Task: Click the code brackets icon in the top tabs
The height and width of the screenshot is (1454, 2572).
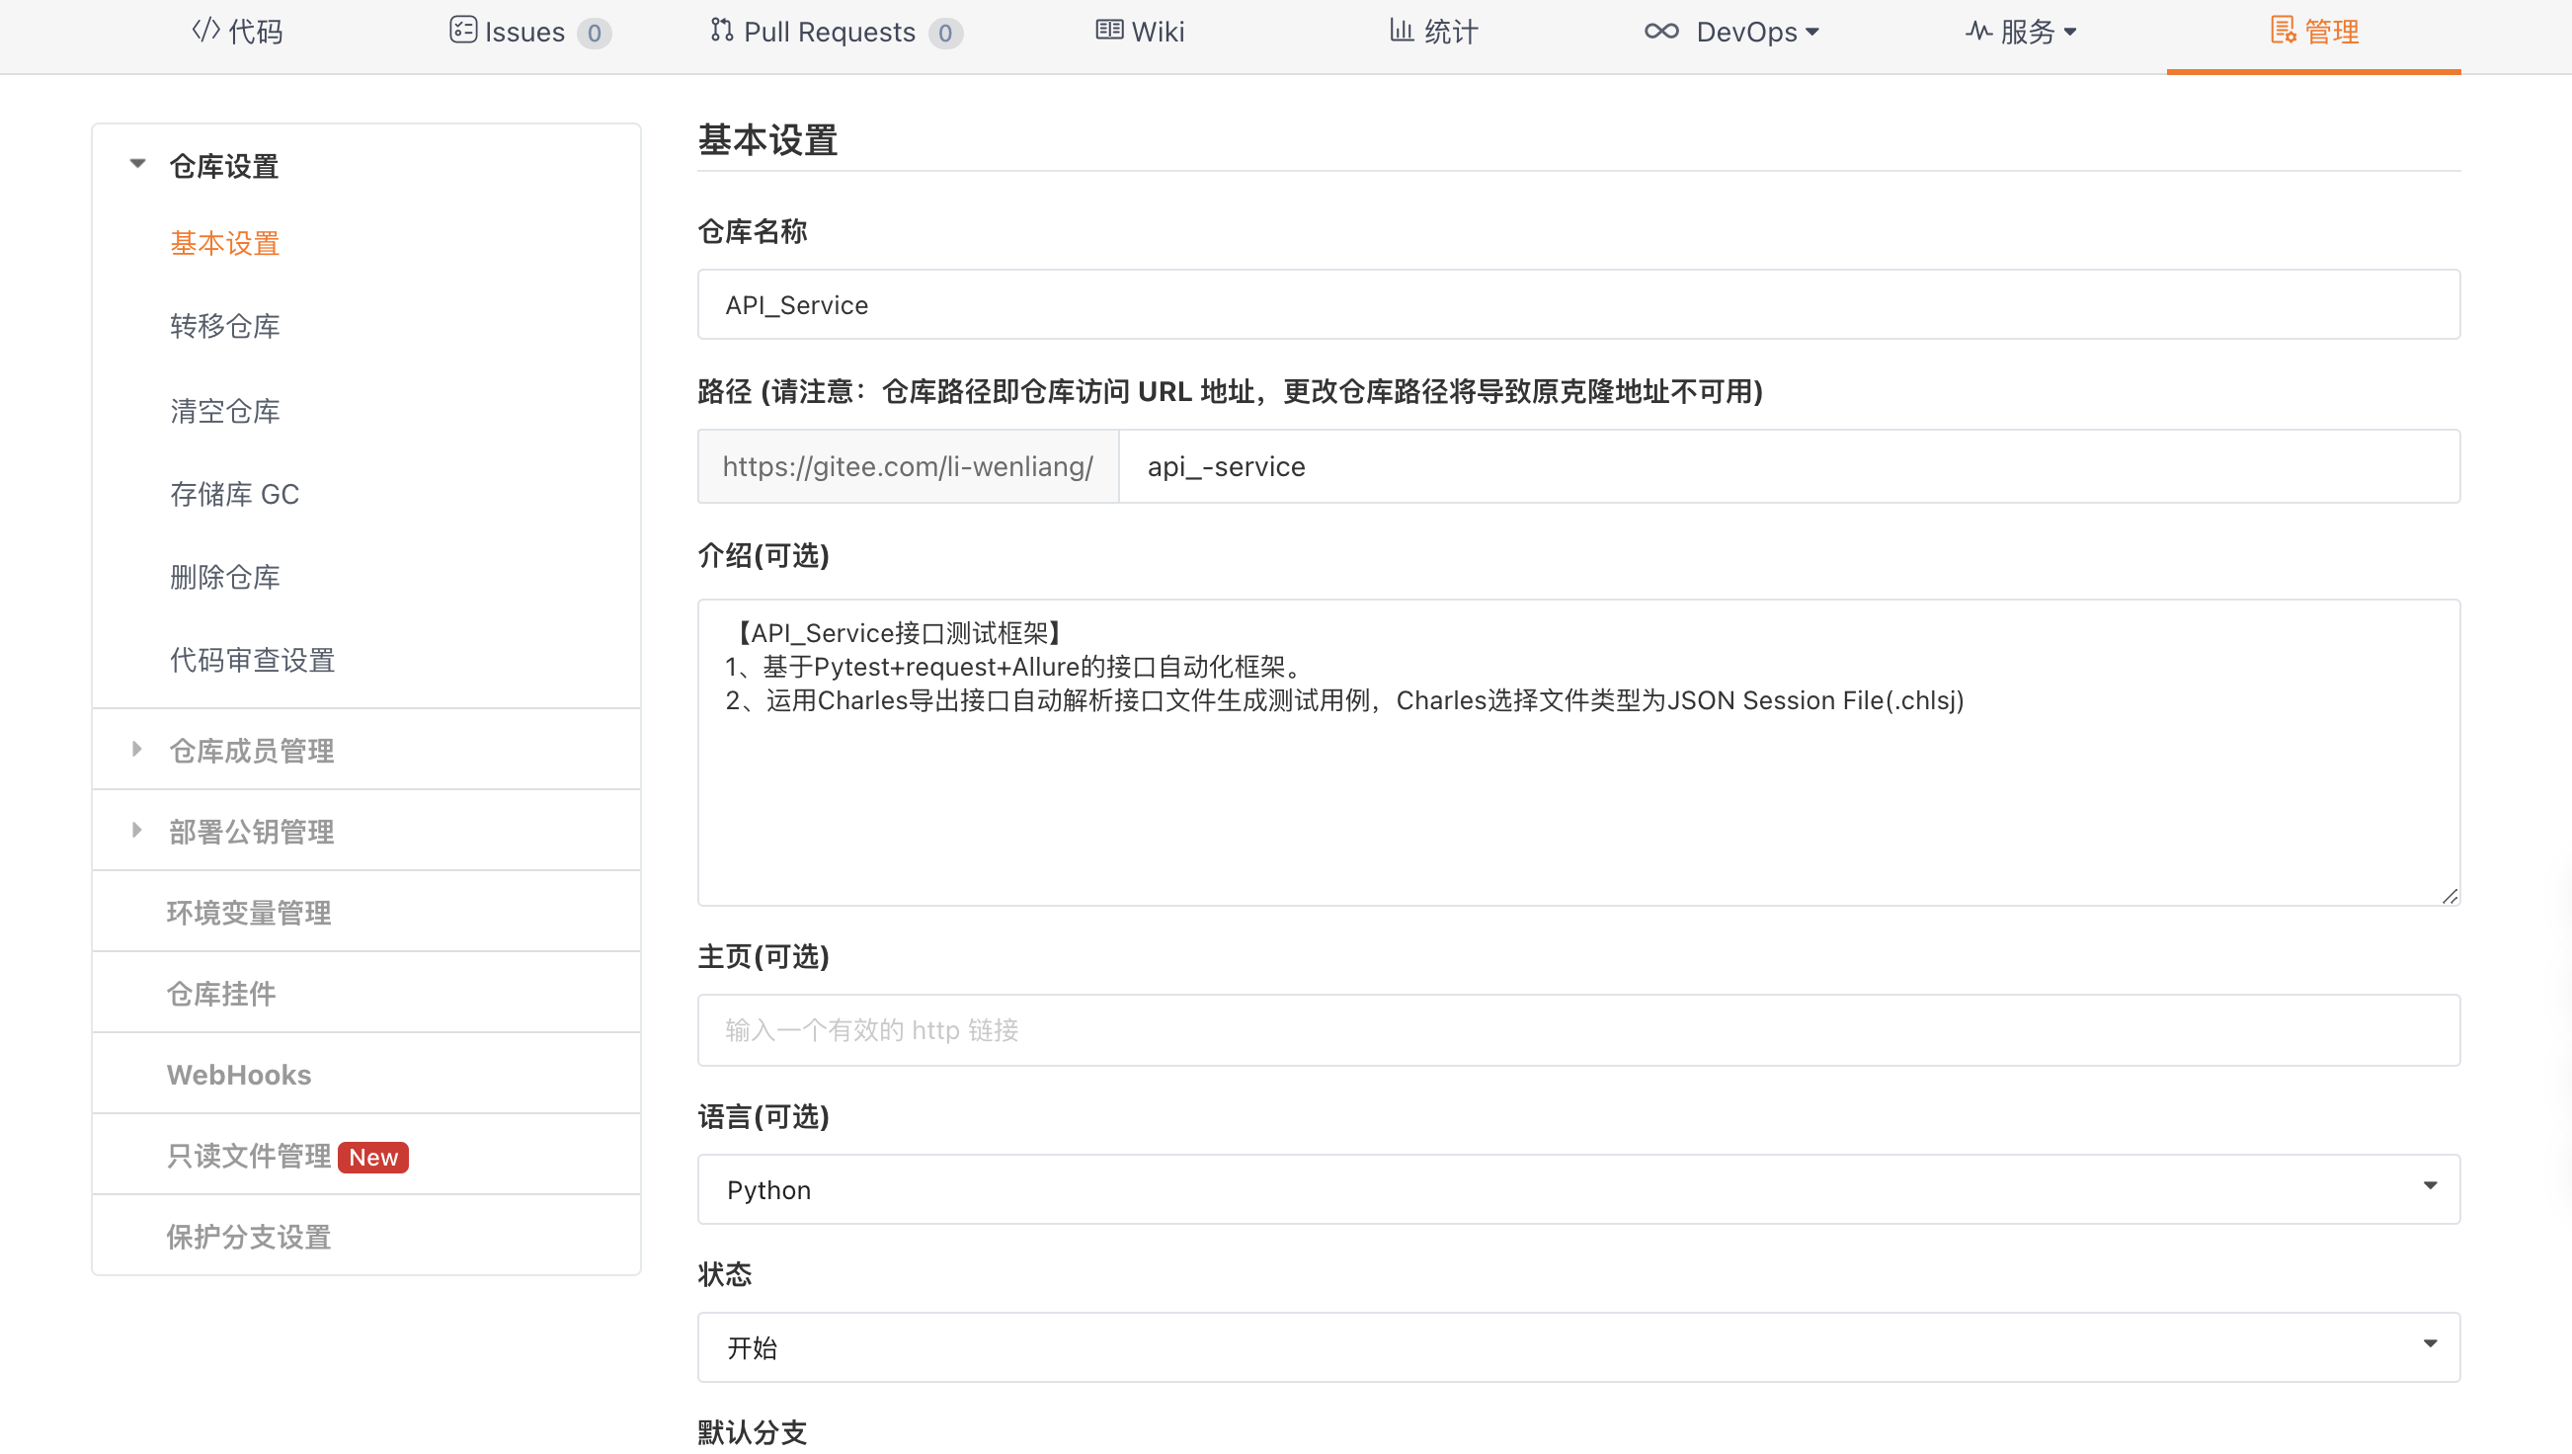Action: (205, 31)
